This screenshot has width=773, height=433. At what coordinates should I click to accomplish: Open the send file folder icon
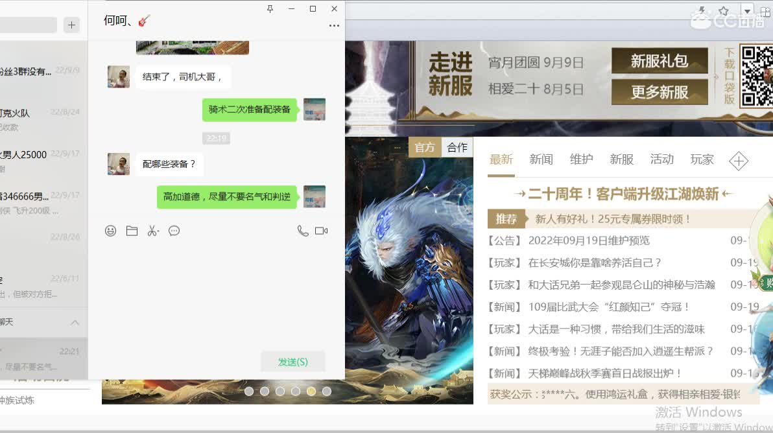pos(132,231)
